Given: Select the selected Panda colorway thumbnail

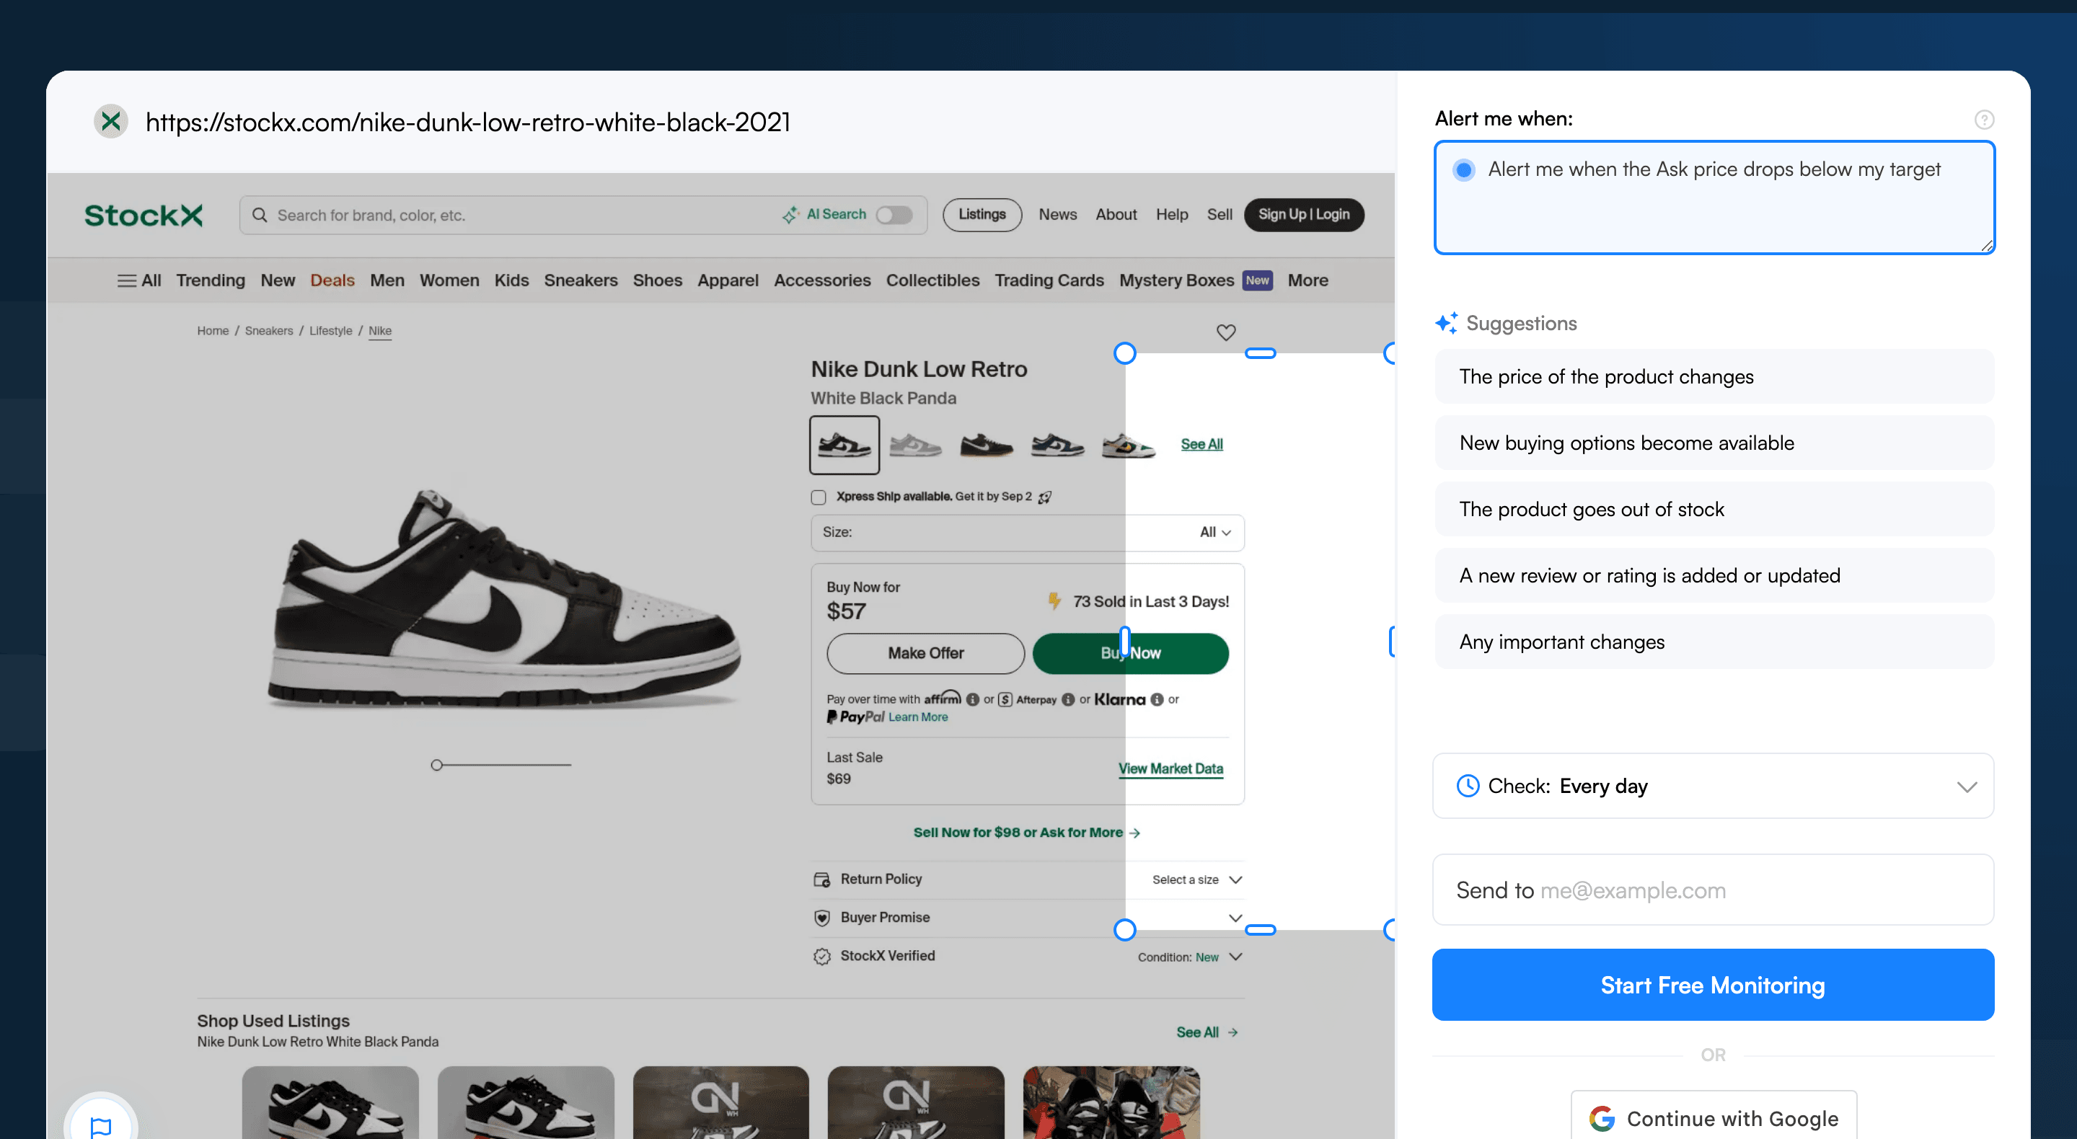Looking at the screenshot, I should [x=845, y=445].
